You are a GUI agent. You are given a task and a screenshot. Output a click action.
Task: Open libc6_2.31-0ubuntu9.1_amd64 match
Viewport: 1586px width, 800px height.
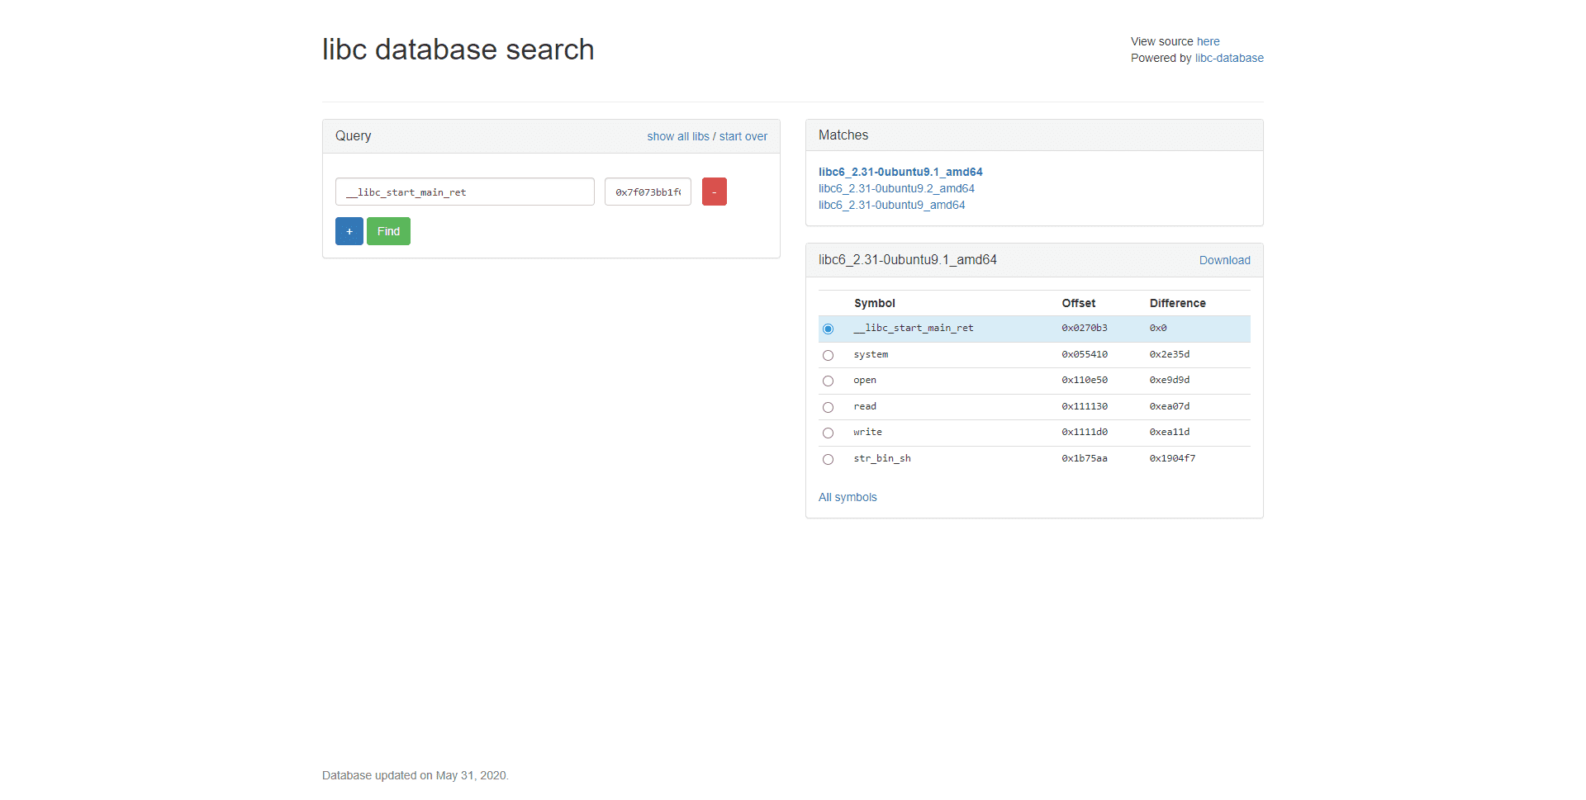900,172
